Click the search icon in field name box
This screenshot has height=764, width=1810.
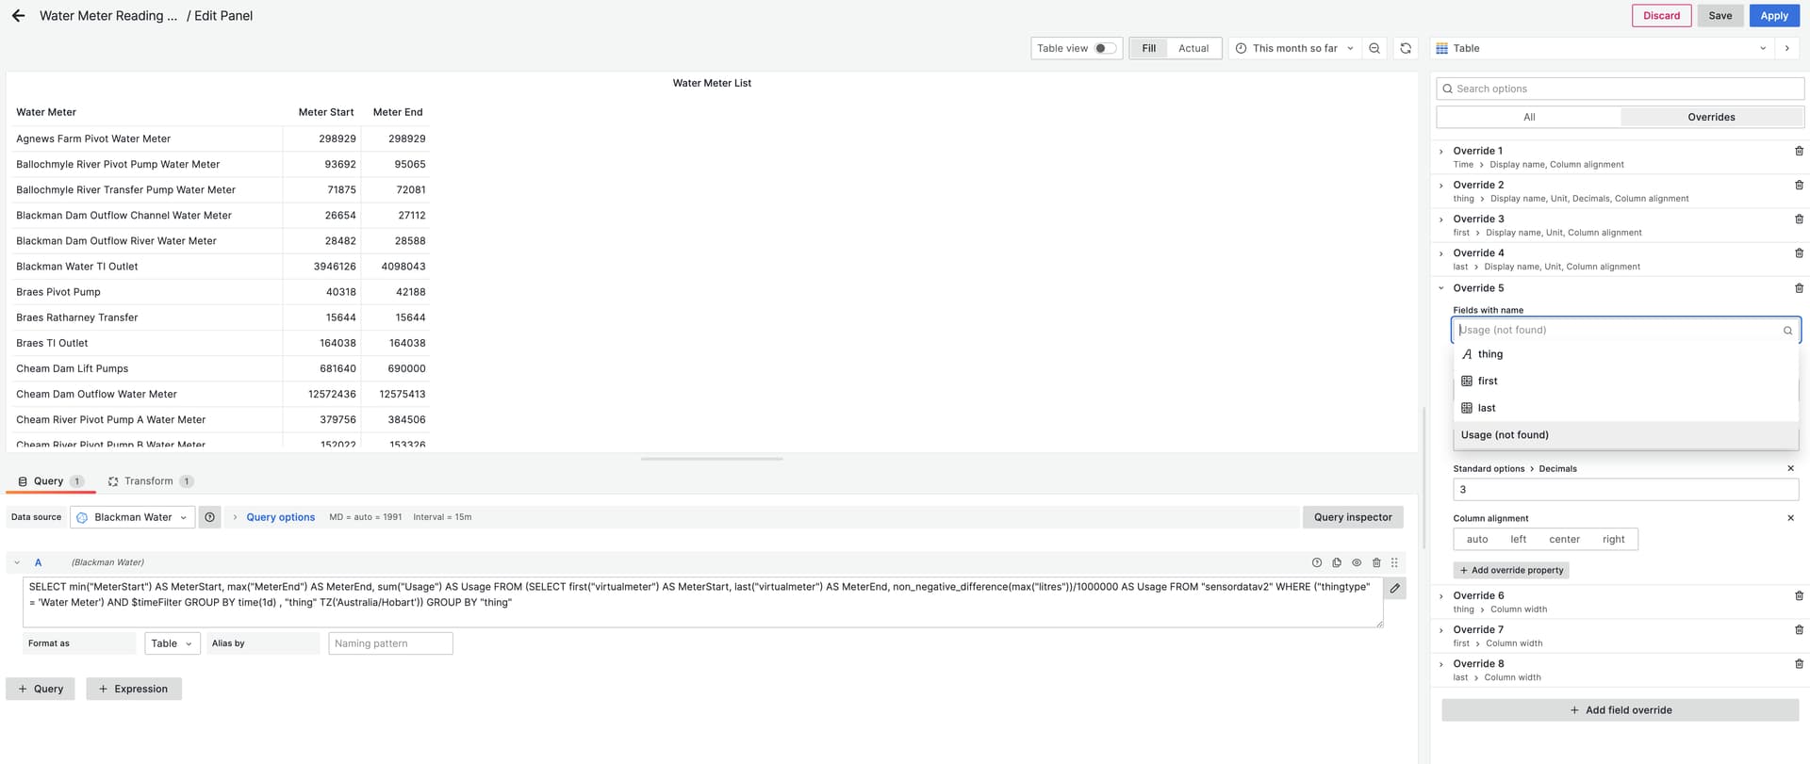pyautogui.click(x=1787, y=331)
